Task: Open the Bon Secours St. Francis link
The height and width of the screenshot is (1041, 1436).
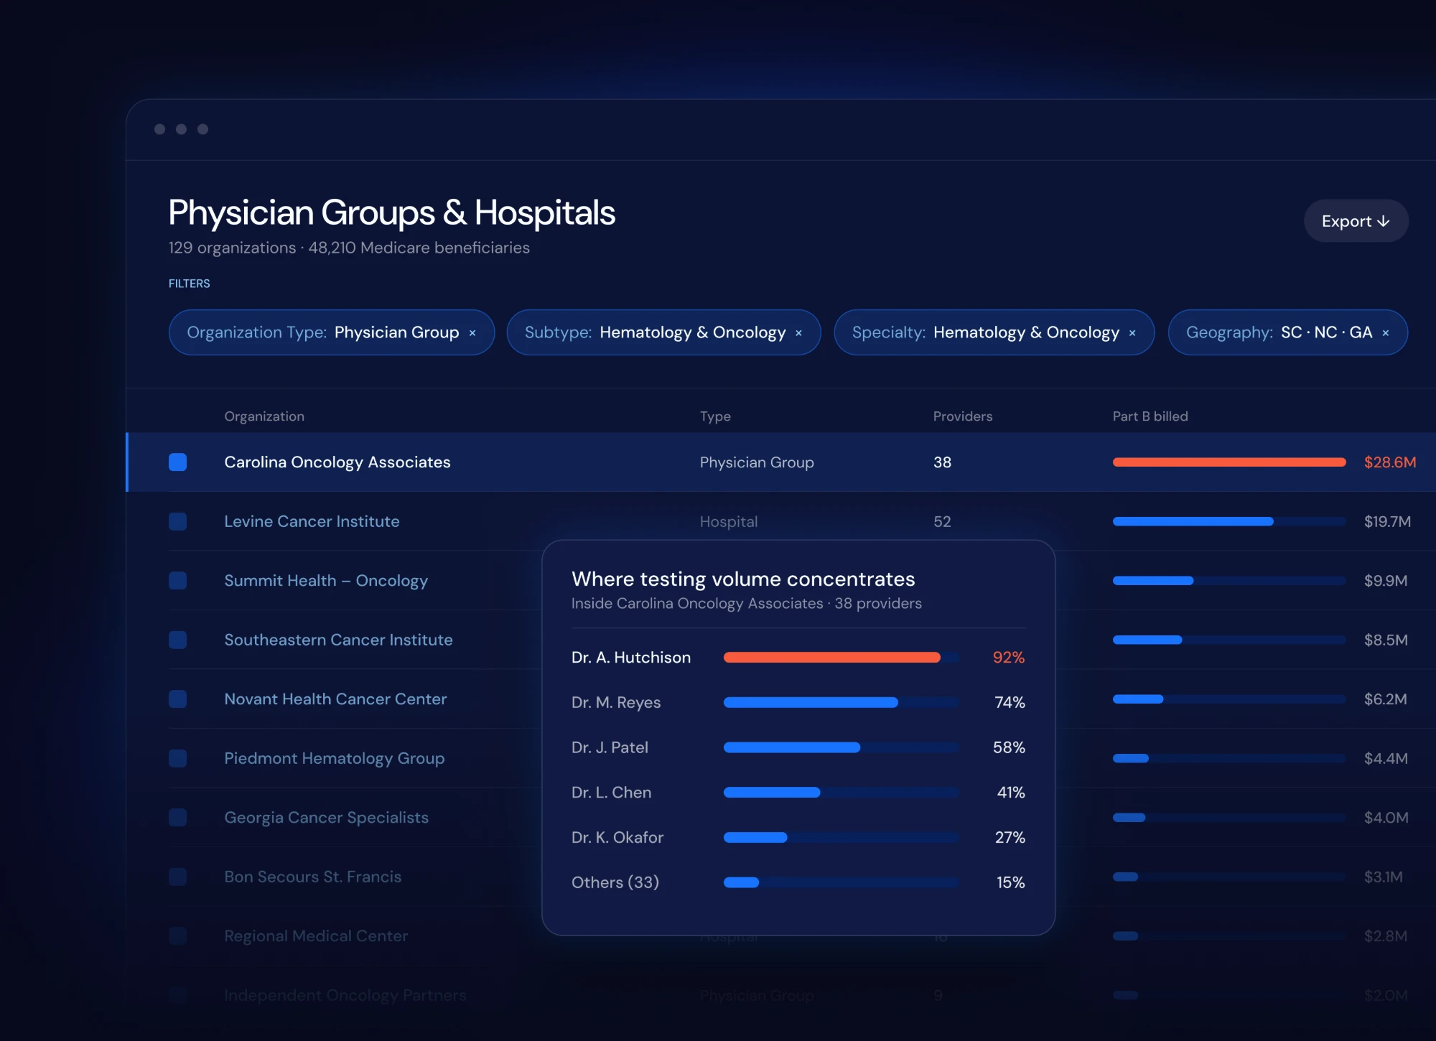Action: 312,877
